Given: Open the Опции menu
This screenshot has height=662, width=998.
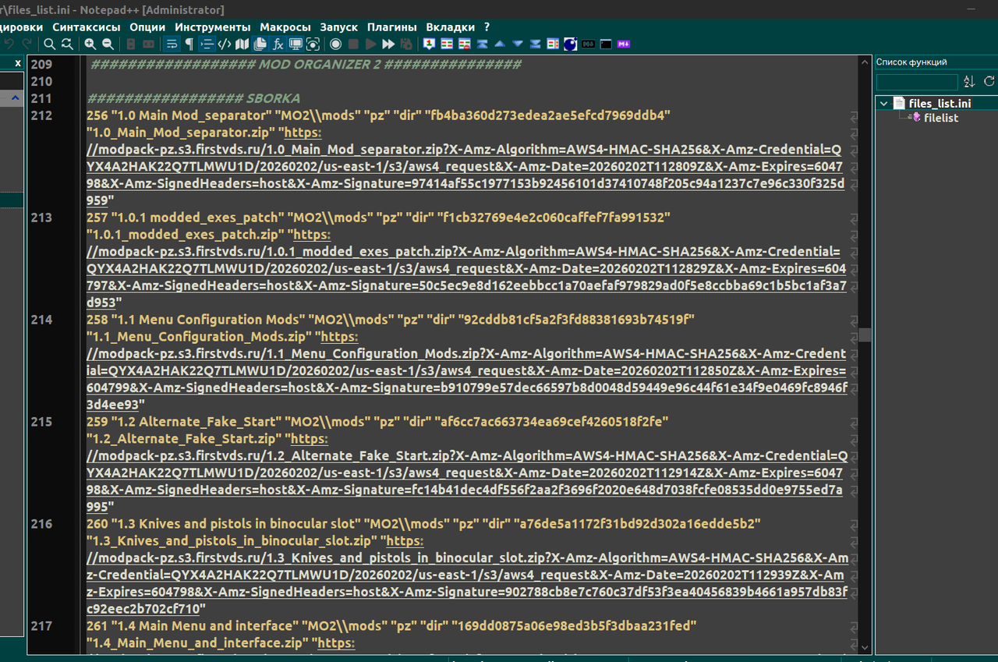Looking at the screenshot, I should click(x=147, y=27).
